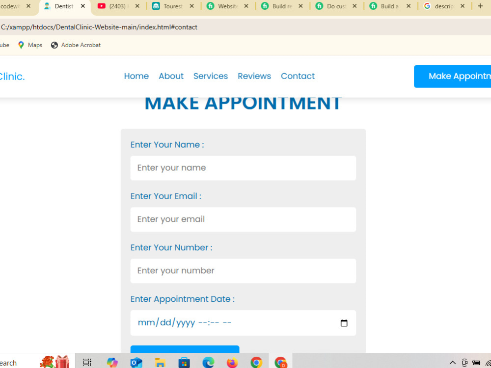Switch to the codewit tab
The image size is (491, 368).
click(11, 6)
